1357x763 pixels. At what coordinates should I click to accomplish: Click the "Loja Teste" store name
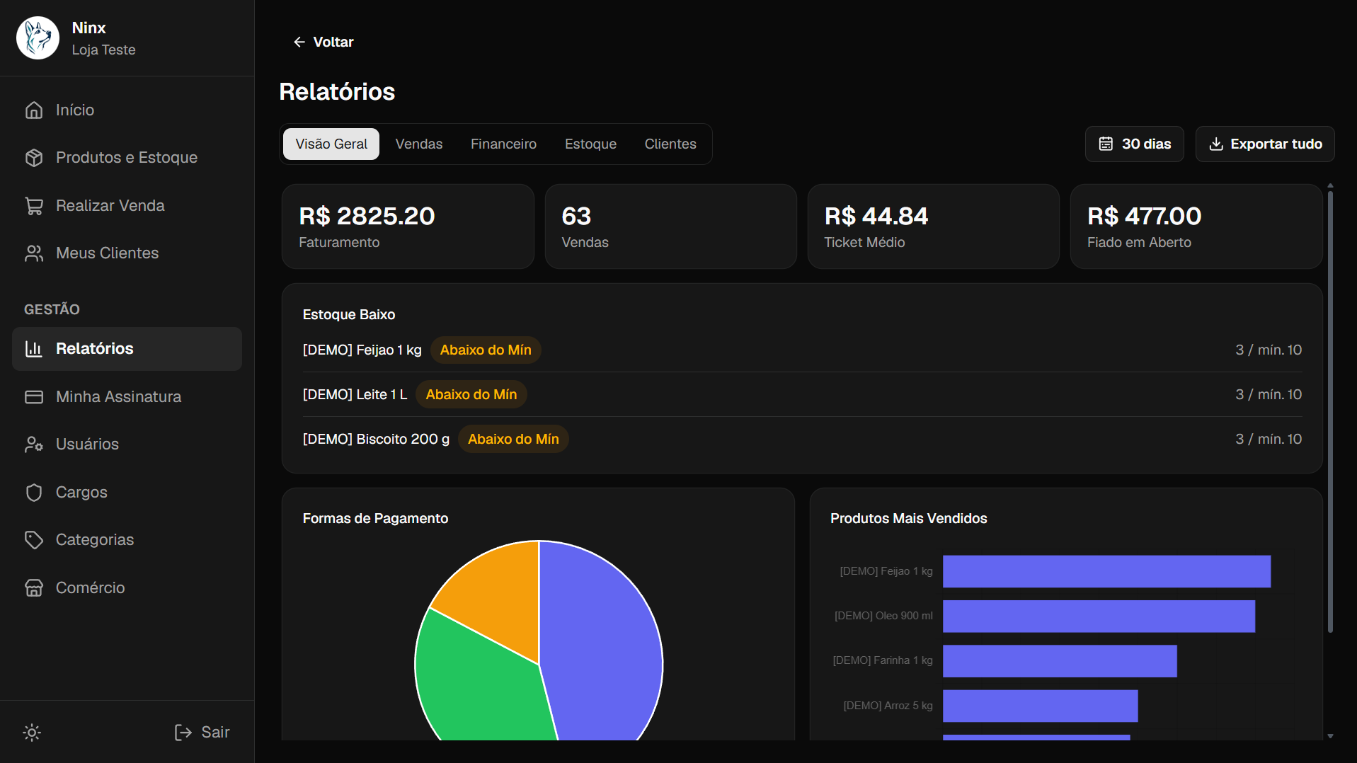point(103,50)
